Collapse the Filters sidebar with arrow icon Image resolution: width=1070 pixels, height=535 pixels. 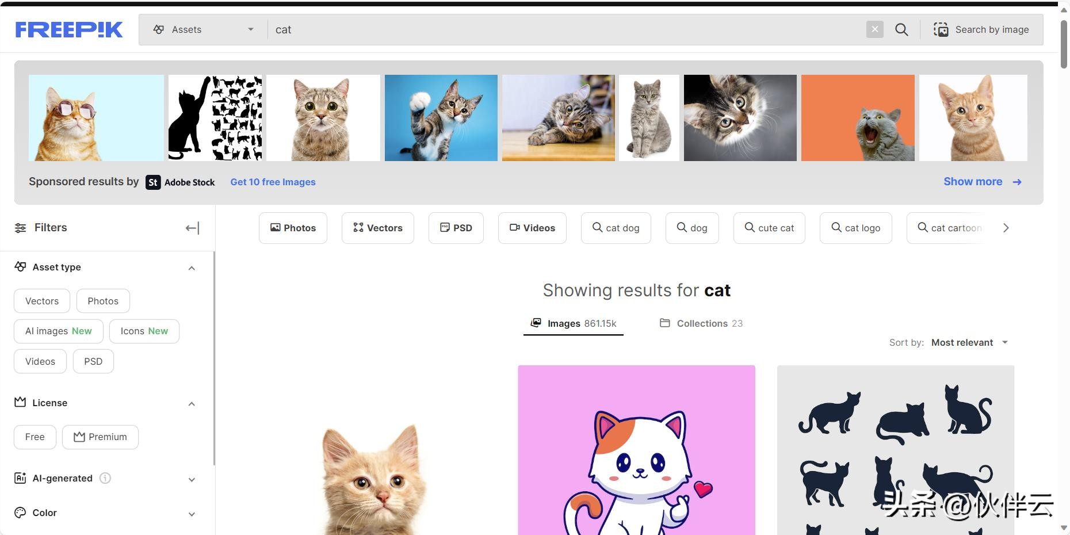pos(192,228)
